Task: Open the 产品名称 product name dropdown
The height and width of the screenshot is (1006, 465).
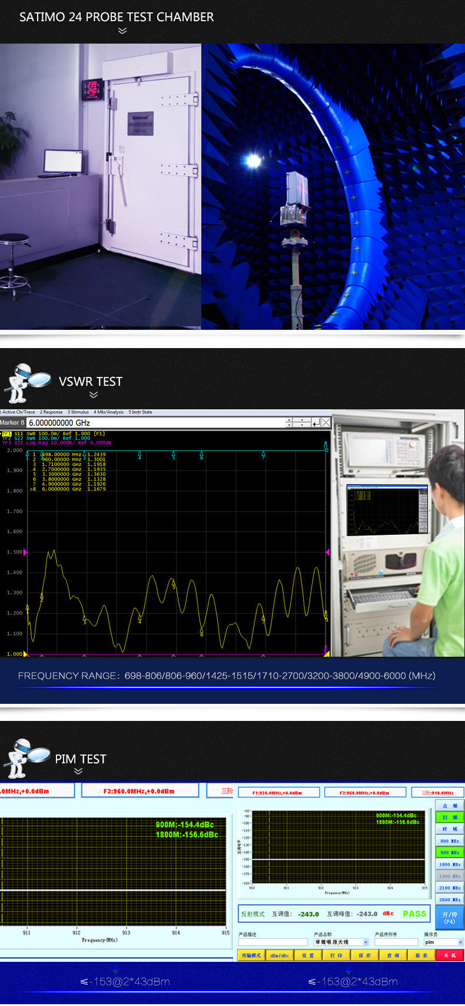Action: (x=365, y=942)
